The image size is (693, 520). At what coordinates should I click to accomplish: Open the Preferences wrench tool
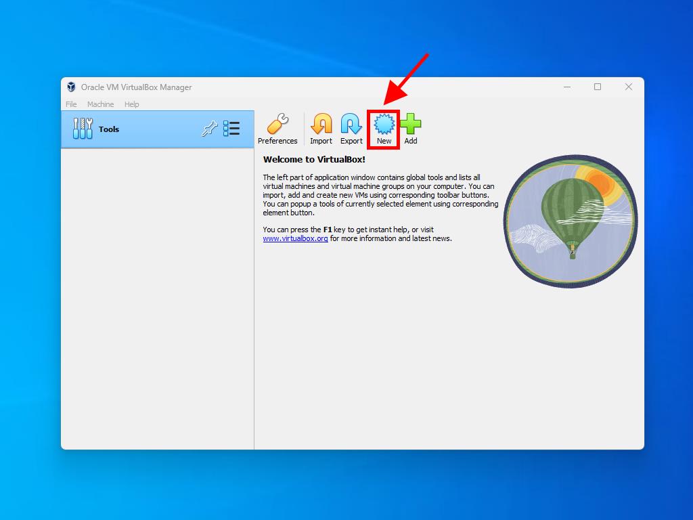(277, 129)
